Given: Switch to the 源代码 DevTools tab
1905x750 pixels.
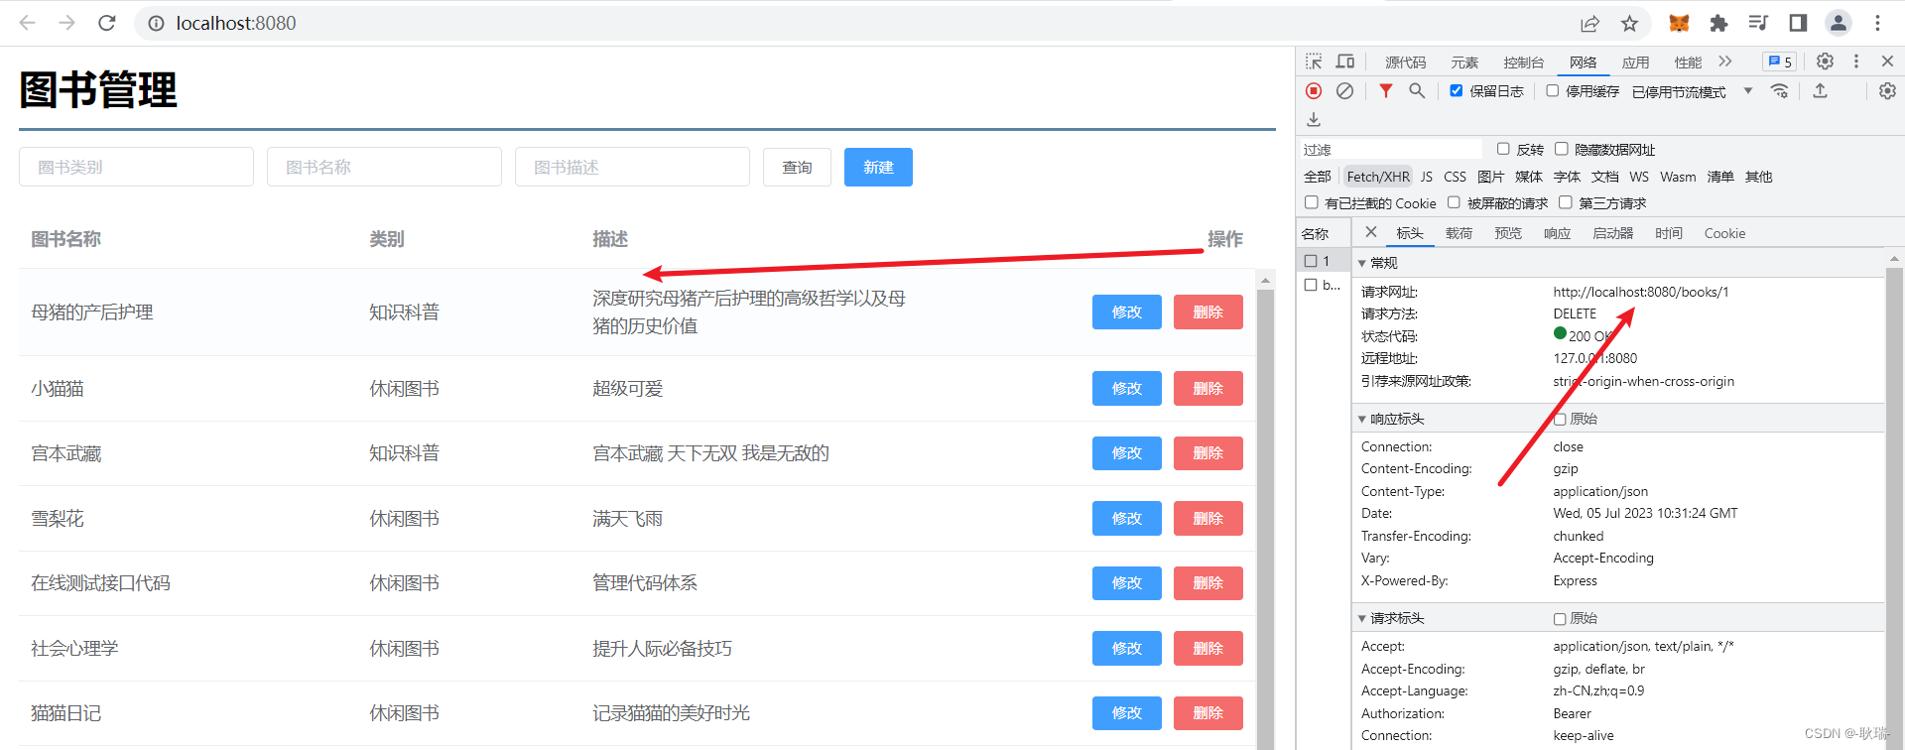Looking at the screenshot, I should coord(1405,62).
